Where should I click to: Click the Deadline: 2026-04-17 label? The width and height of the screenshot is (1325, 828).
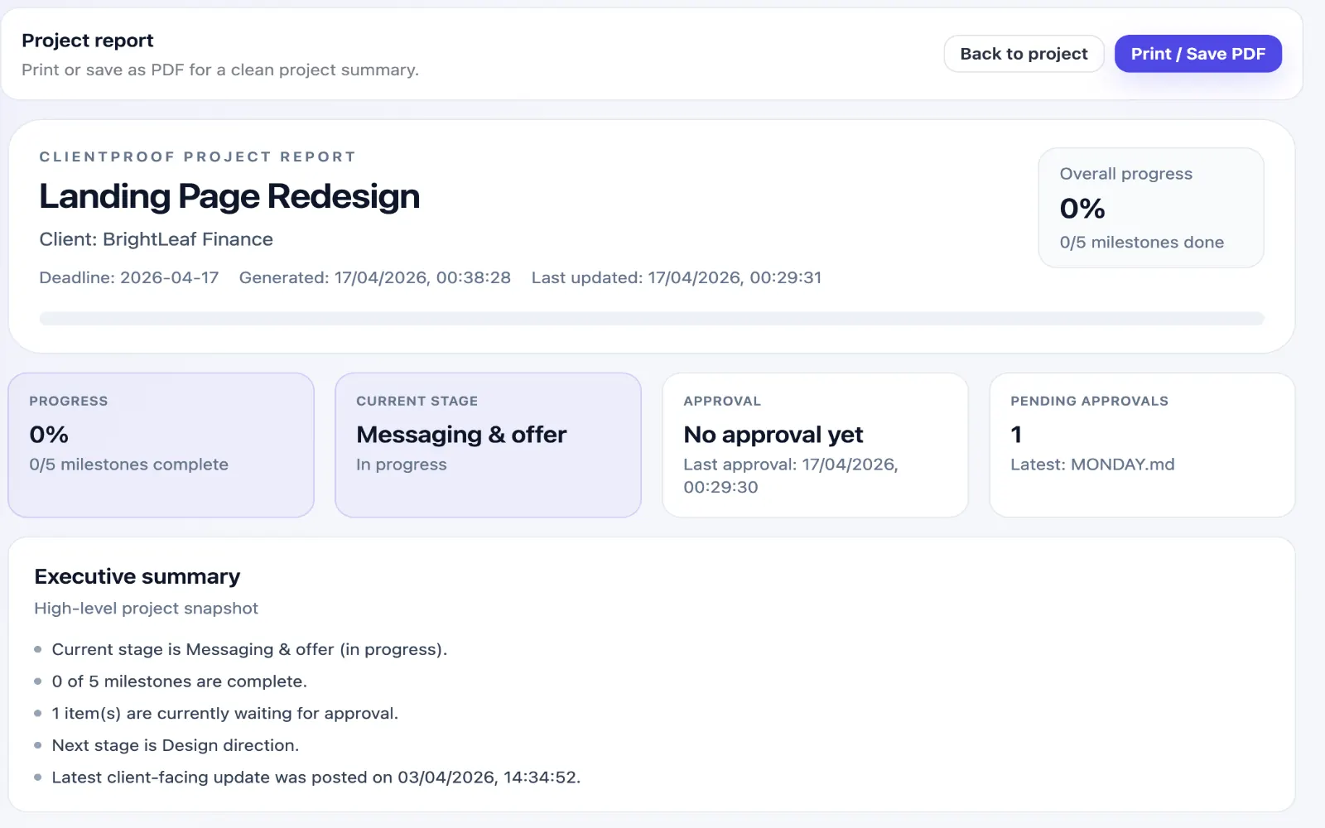click(x=129, y=277)
